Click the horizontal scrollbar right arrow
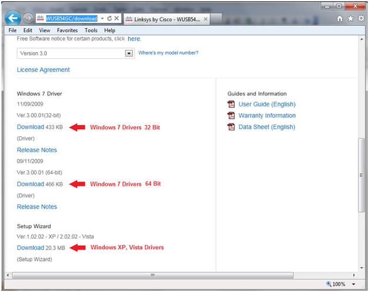 click(x=354, y=275)
